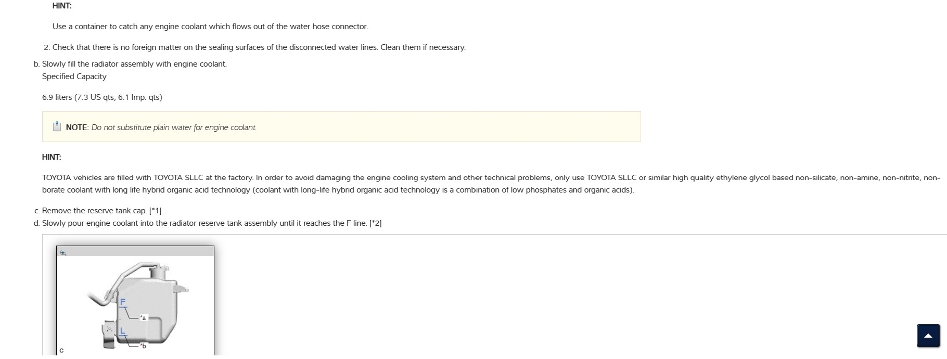Click step 2 about checking for foreign matter
The height and width of the screenshot is (359, 947).
(x=255, y=47)
